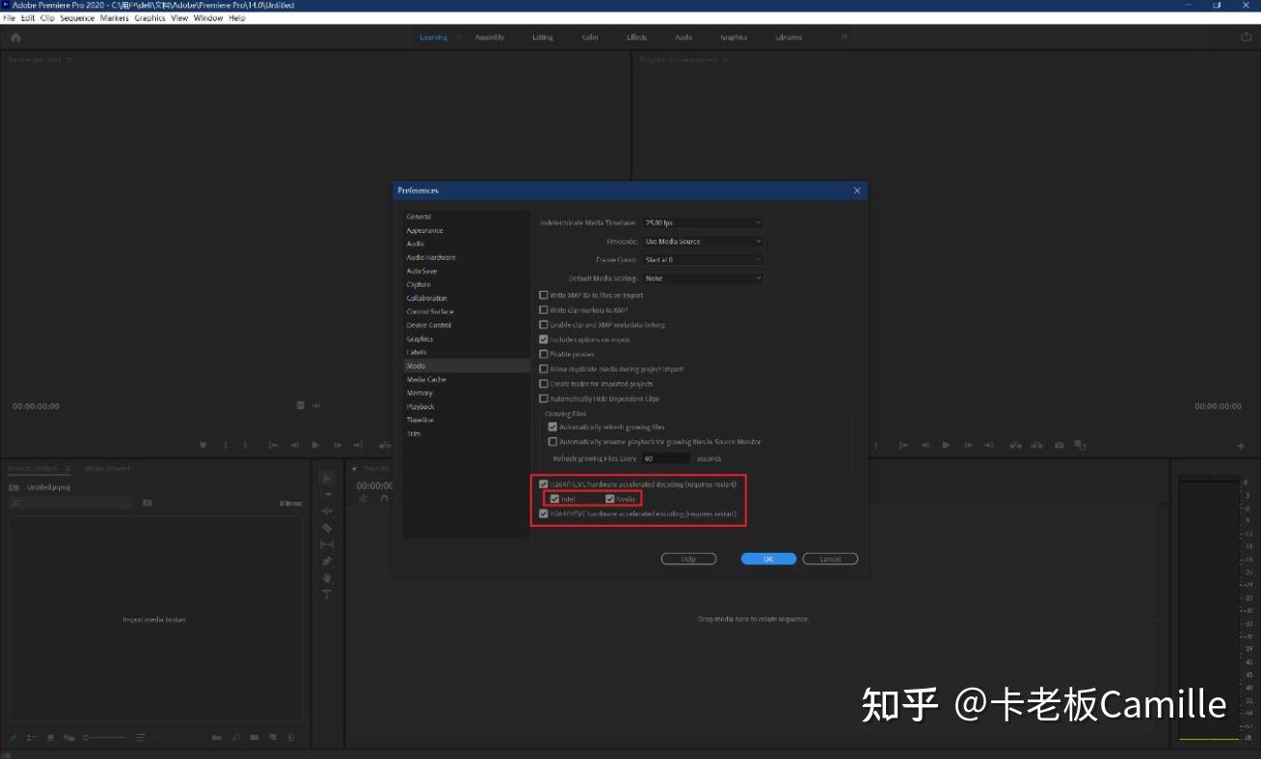Uncheck Include captions on import
The height and width of the screenshot is (759, 1261).
tap(543, 339)
